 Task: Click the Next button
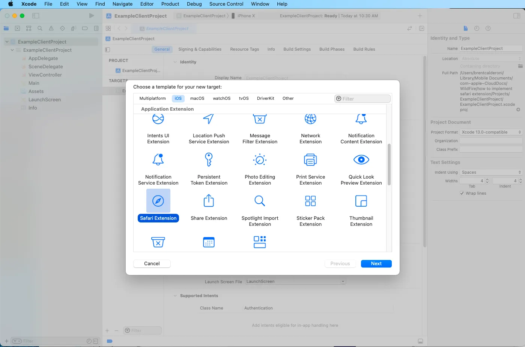(376, 264)
